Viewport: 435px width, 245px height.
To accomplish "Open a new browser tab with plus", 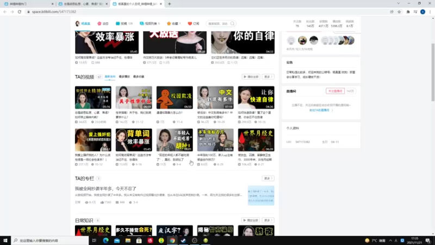I will click(170, 4).
